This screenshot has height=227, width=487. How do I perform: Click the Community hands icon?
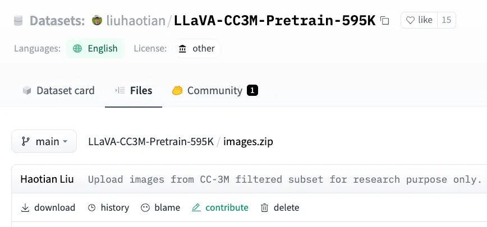[177, 90]
